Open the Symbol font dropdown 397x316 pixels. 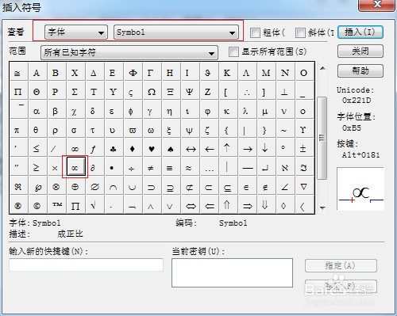click(x=176, y=32)
